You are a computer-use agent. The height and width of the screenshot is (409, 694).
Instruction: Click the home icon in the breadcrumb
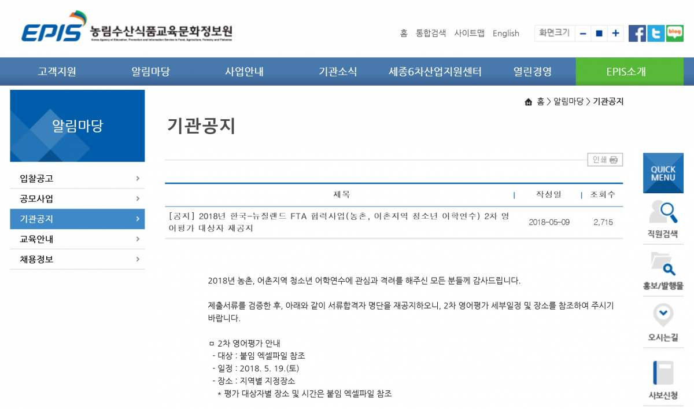(x=527, y=101)
